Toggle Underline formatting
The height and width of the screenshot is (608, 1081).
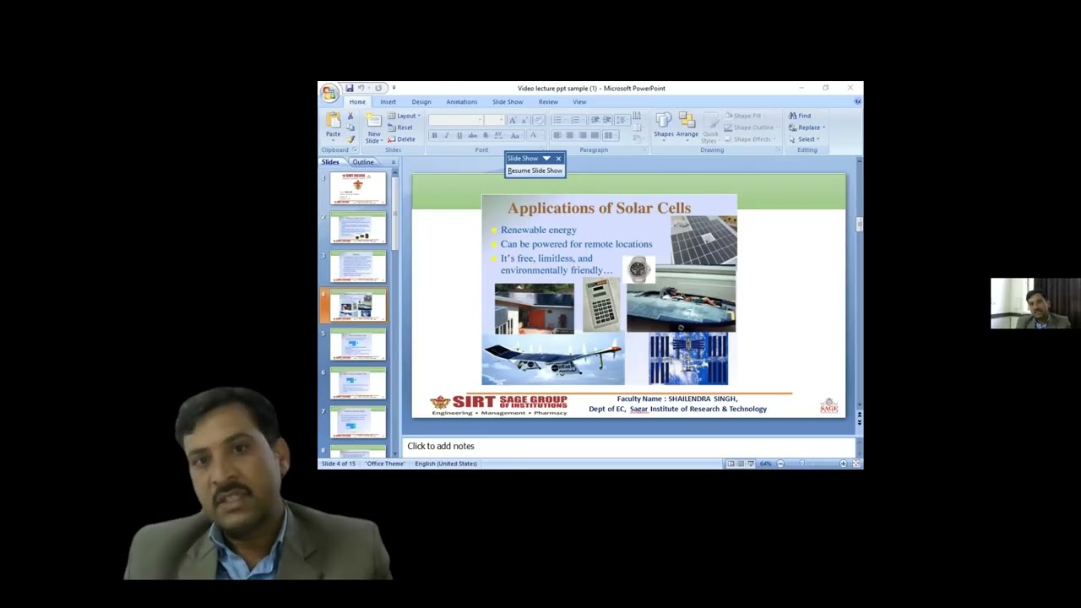click(459, 135)
